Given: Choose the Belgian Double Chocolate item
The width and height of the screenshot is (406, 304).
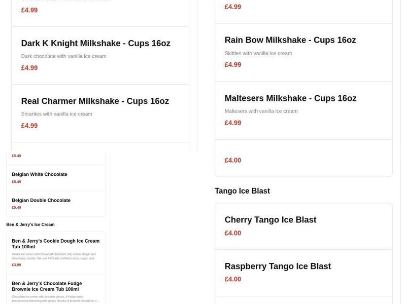Looking at the screenshot, I should pos(41,200).
